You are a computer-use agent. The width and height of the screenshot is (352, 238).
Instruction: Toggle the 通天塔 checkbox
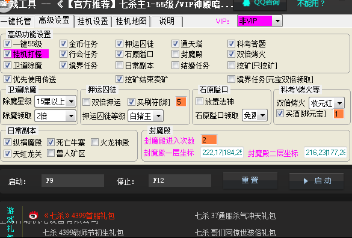[175, 43]
